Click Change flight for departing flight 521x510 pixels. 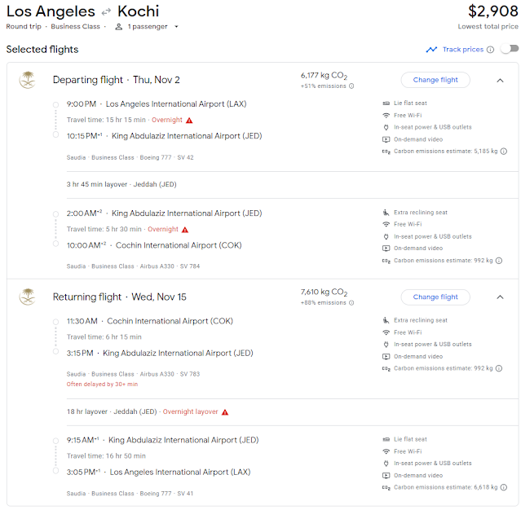pyautogui.click(x=435, y=80)
